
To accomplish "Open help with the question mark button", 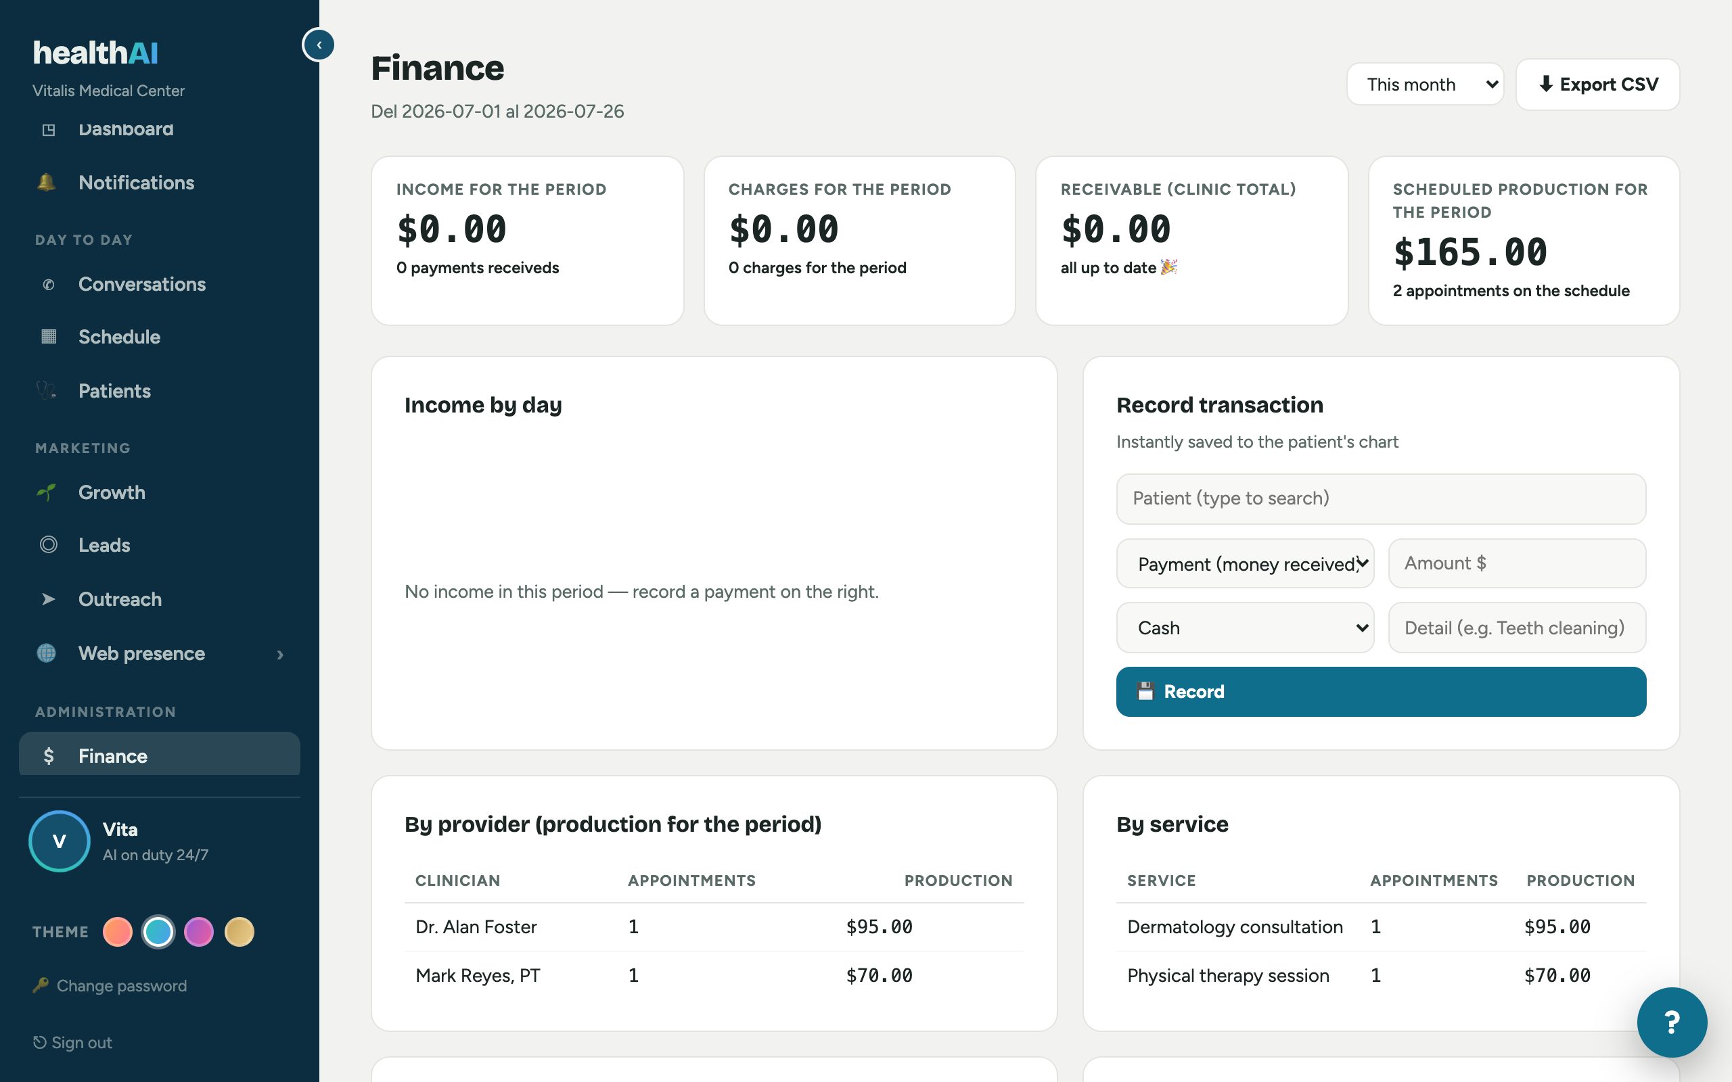I will click(x=1672, y=1022).
